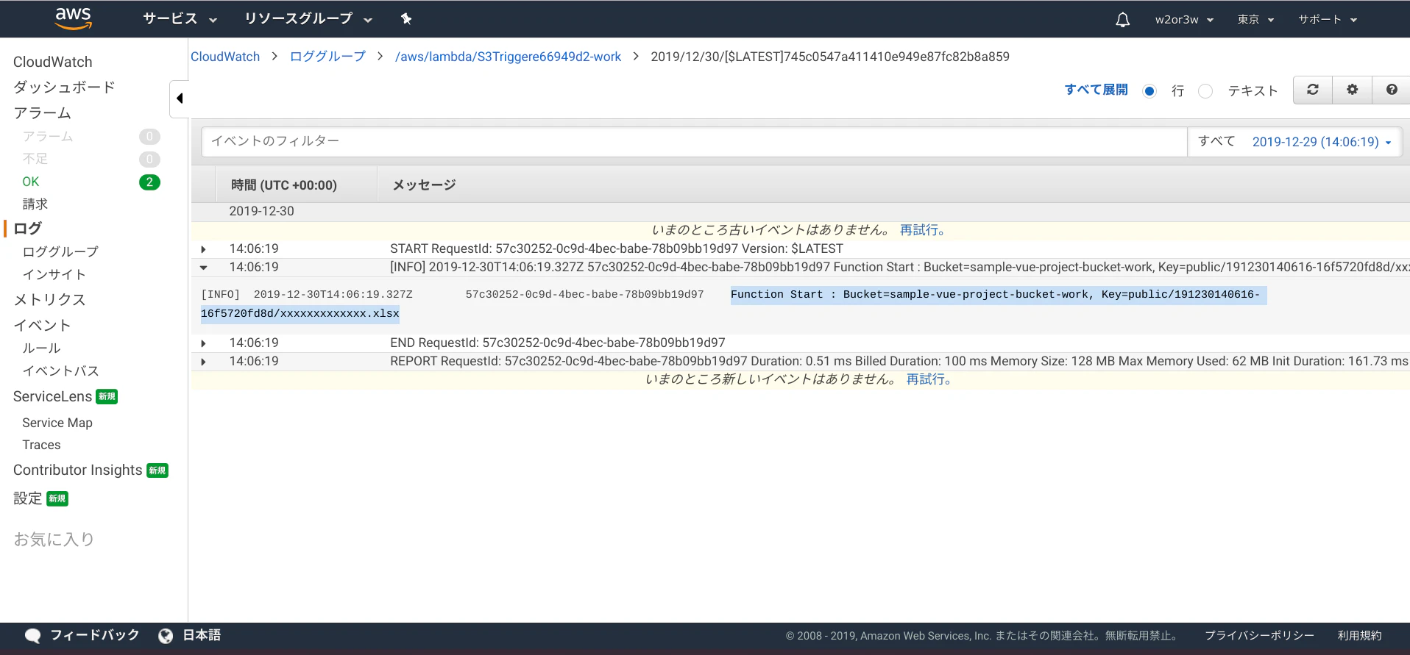This screenshot has height=655, width=1410.
Task: Click 日本語 language selector in footer
Action: [x=202, y=635]
